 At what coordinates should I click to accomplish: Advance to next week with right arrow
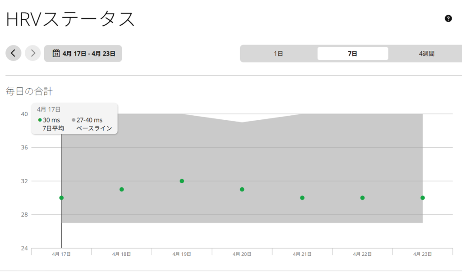click(x=32, y=53)
